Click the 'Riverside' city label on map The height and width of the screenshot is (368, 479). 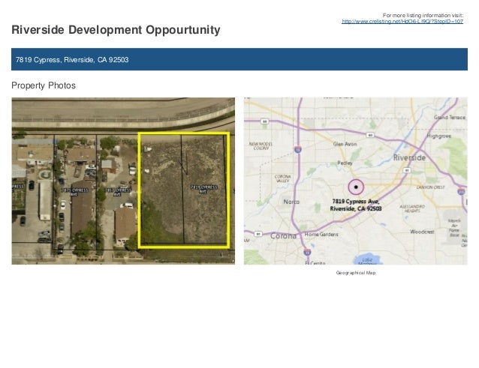click(x=409, y=157)
